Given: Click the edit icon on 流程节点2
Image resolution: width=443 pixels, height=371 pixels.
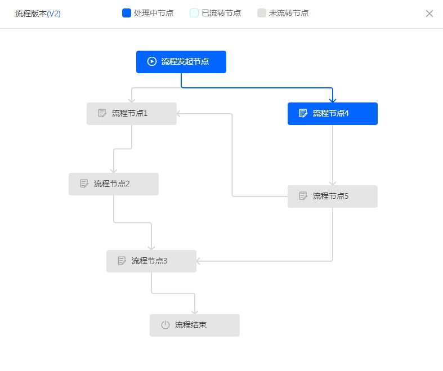Looking at the screenshot, I should point(84,184).
